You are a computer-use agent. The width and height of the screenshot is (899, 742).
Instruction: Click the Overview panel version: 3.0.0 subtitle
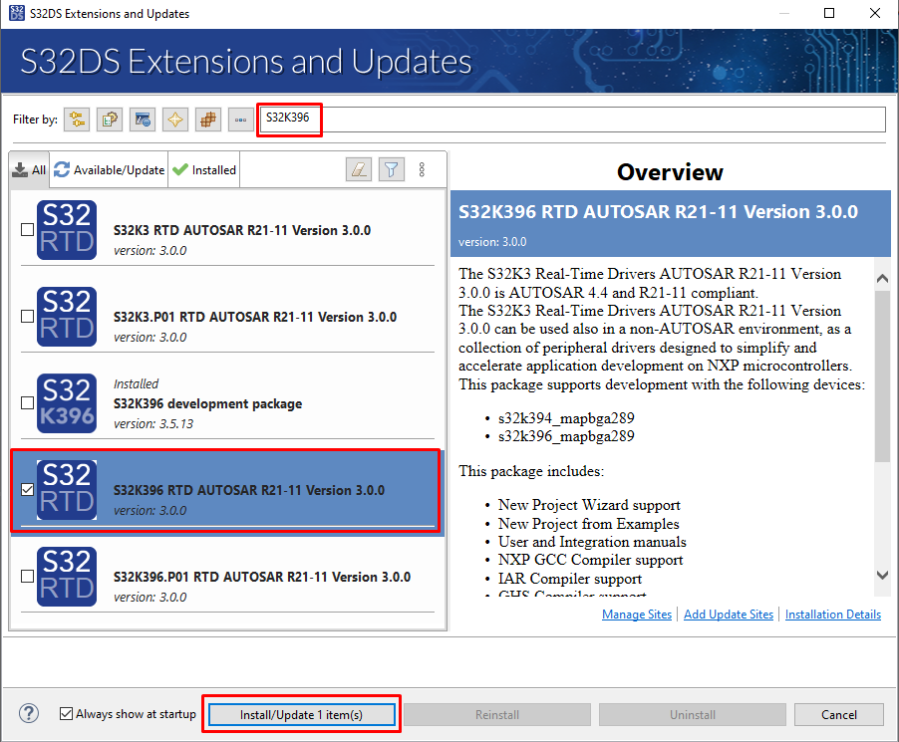click(x=492, y=242)
